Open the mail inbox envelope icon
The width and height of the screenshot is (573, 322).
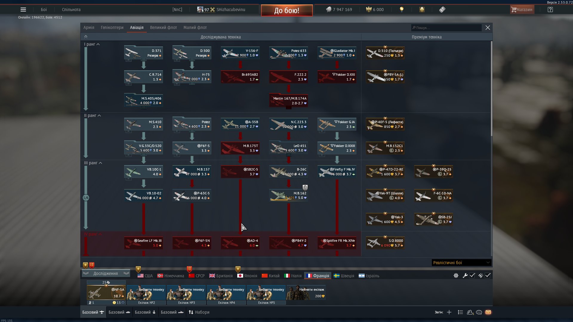pos(488,312)
